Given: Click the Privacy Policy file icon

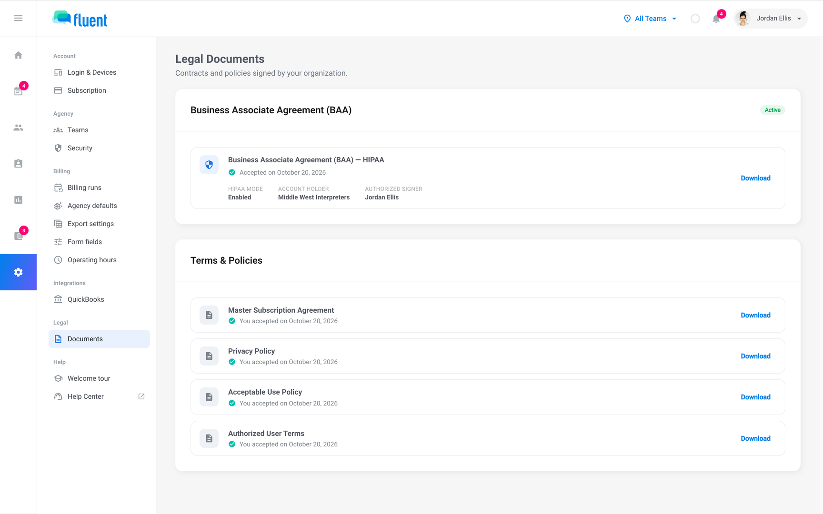Looking at the screenshot, I should (x=209, y=356).
